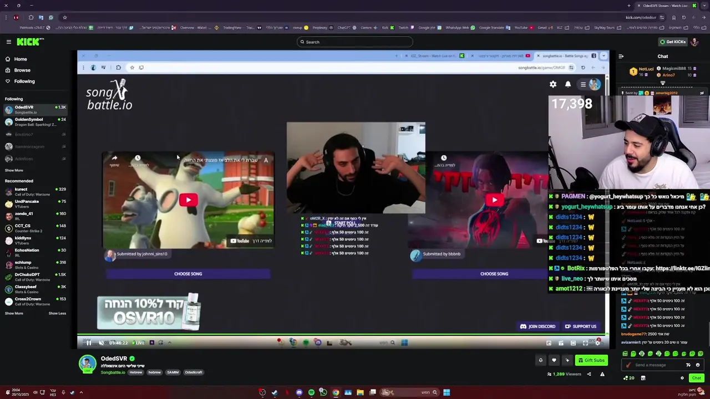
Task: Open Cross2Crown recommended channel
Action: 35,301
